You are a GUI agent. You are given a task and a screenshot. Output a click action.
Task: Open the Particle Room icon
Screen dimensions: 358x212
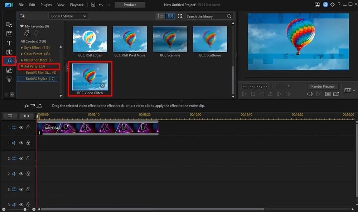tap(9, 79)
